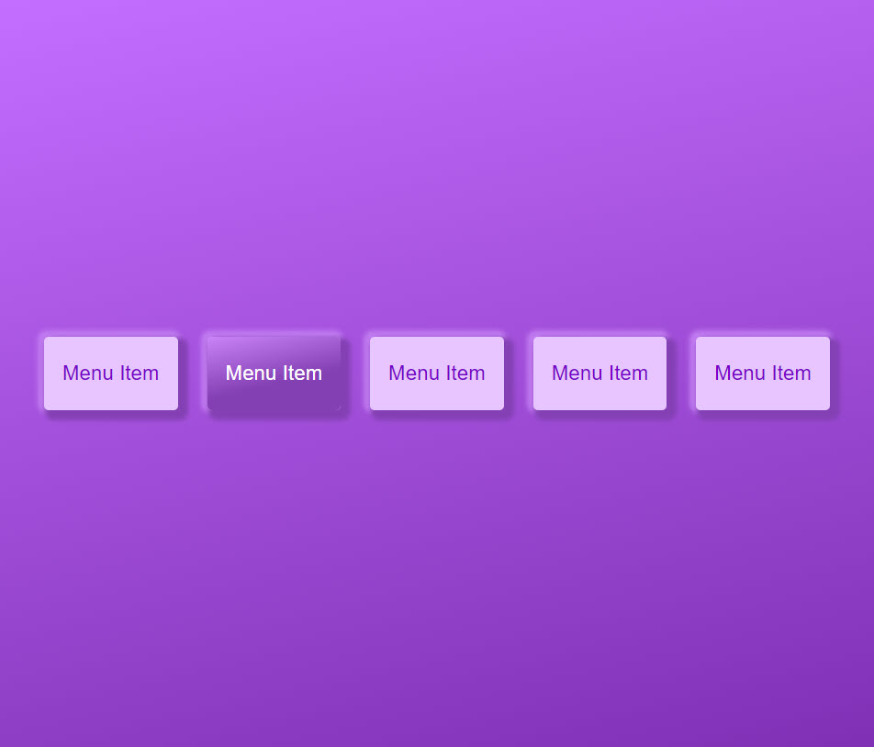Viewport: 874px width, 747px height.
Task: Click the text label of the first Menu Item
Action: coord(111,373)
